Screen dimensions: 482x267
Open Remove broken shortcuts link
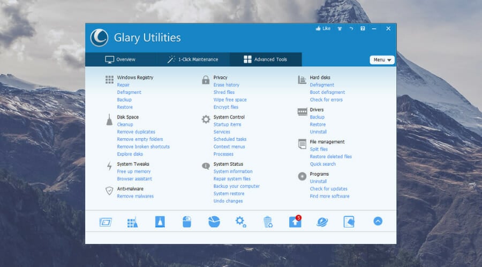coord(143,146)
